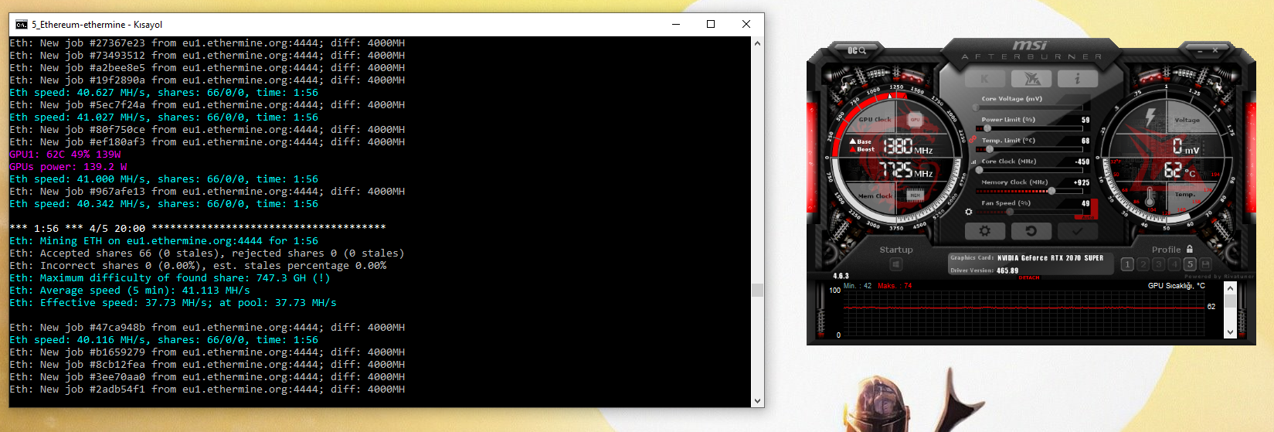Click the 'GPU Sıcaklığı, °C' graph label
This screenshot has height=432, width=1274.
point(1177,286)
